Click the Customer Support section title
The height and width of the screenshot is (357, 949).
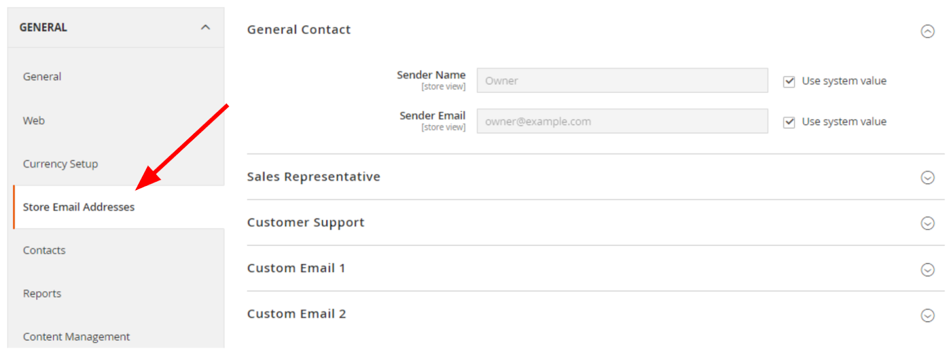click(x=306, y=223)
